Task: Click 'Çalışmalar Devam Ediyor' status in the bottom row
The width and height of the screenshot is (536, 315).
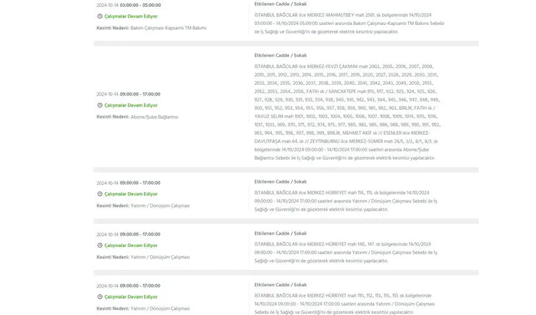Action: click(x=131, y=297)
